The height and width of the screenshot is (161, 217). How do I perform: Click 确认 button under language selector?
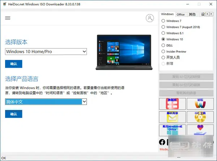14,114
